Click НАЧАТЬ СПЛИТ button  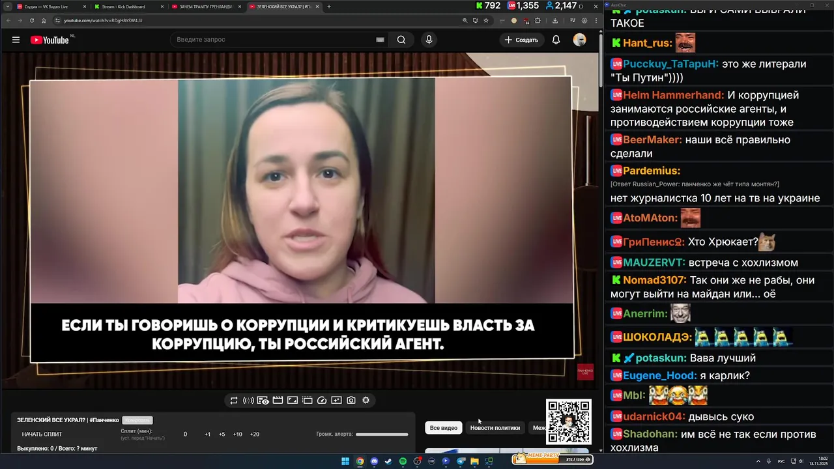[x=42, y=434]
